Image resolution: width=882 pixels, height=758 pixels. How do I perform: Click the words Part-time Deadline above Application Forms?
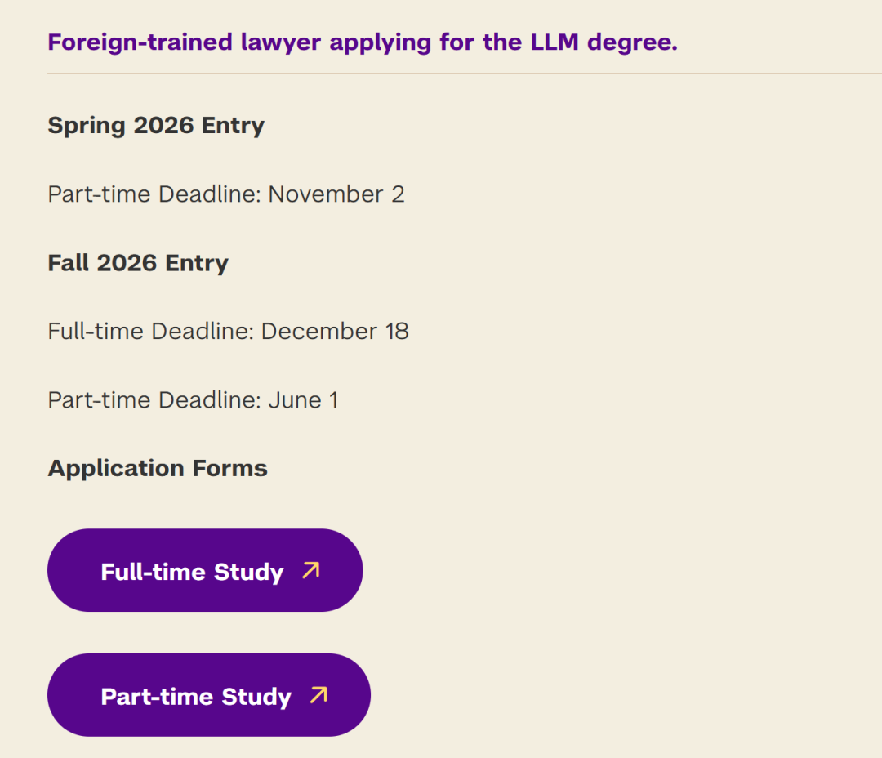(154, 400)
